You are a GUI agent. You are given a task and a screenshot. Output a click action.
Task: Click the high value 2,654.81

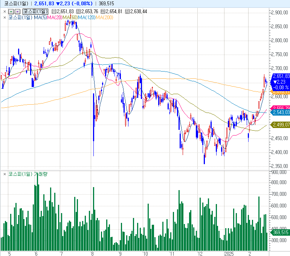point(114,11)
